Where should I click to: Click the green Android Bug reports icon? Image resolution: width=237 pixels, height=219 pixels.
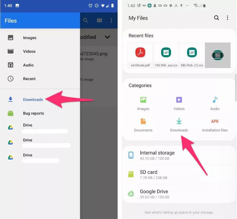point(10,113)
